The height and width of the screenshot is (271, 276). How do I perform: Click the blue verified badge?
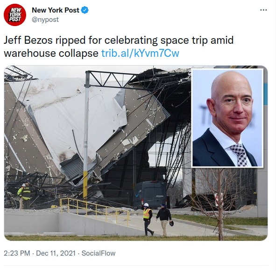pyautogui.click(x=85, y=10)
